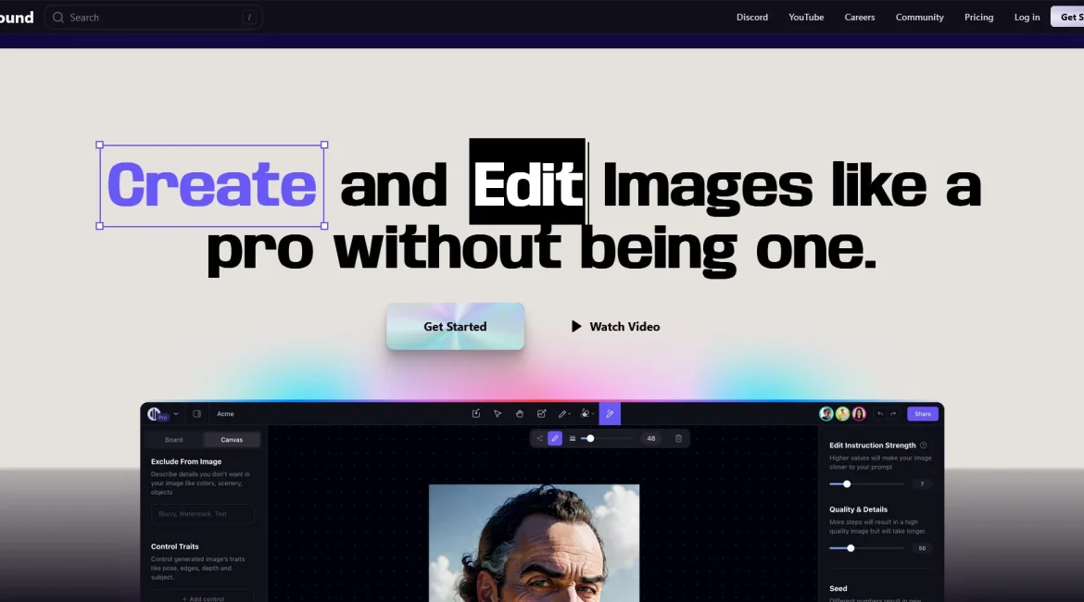Click the Share button
This screenshot has height=602, width=1084.
pos(922,414)
